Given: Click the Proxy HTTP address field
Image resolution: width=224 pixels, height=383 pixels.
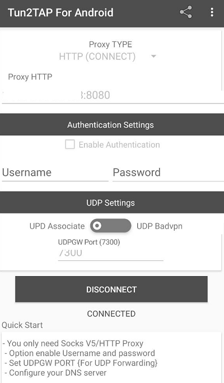Looking at the screenshot, I should (x=113, y=95).
